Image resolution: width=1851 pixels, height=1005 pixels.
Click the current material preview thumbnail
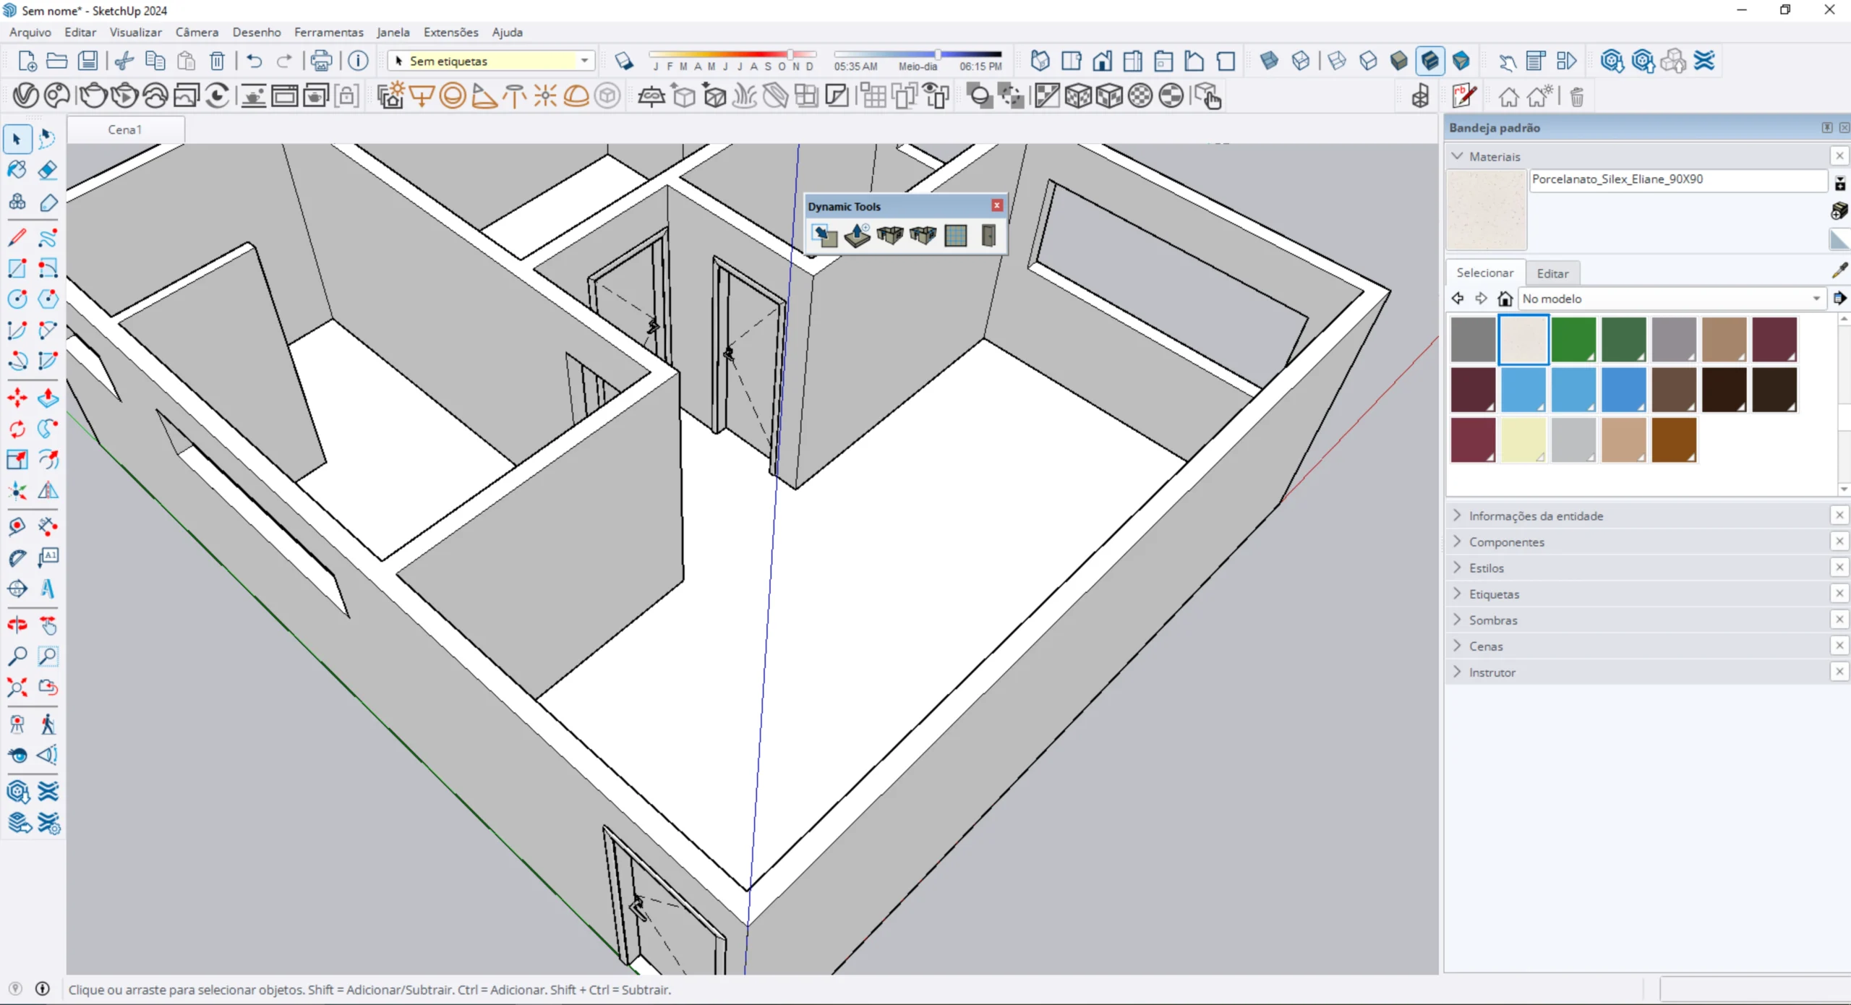click(1487, 210)
